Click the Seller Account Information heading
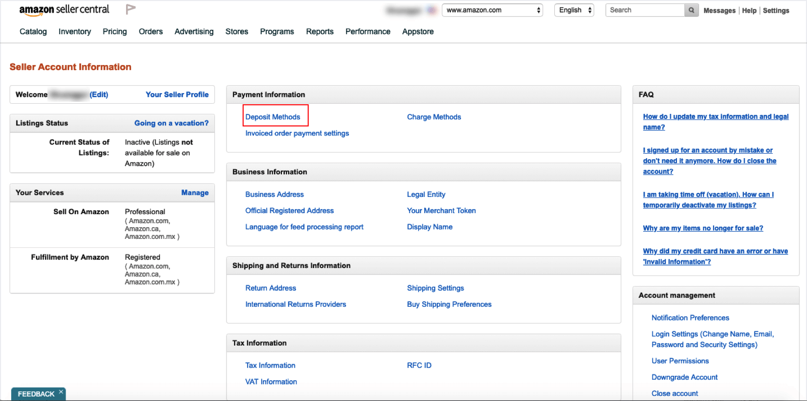 (71, 67)
